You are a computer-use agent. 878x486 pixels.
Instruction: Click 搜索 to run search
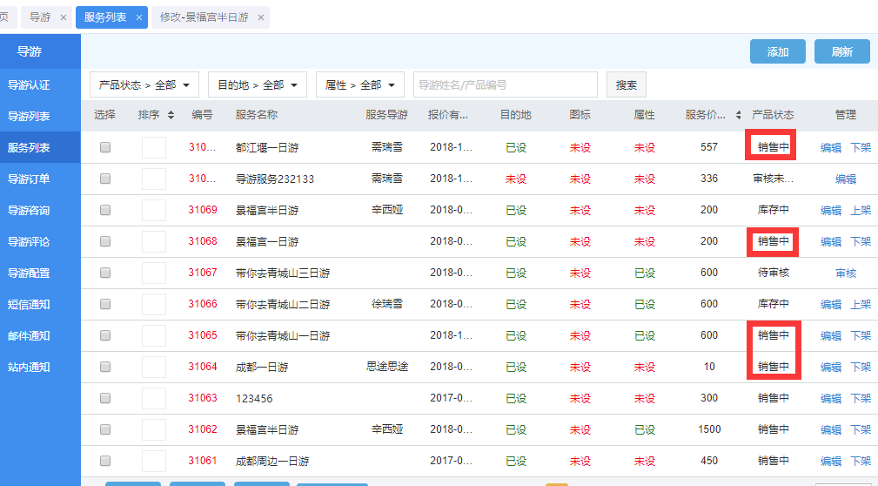pyautogui.click(x=626, y=84)
